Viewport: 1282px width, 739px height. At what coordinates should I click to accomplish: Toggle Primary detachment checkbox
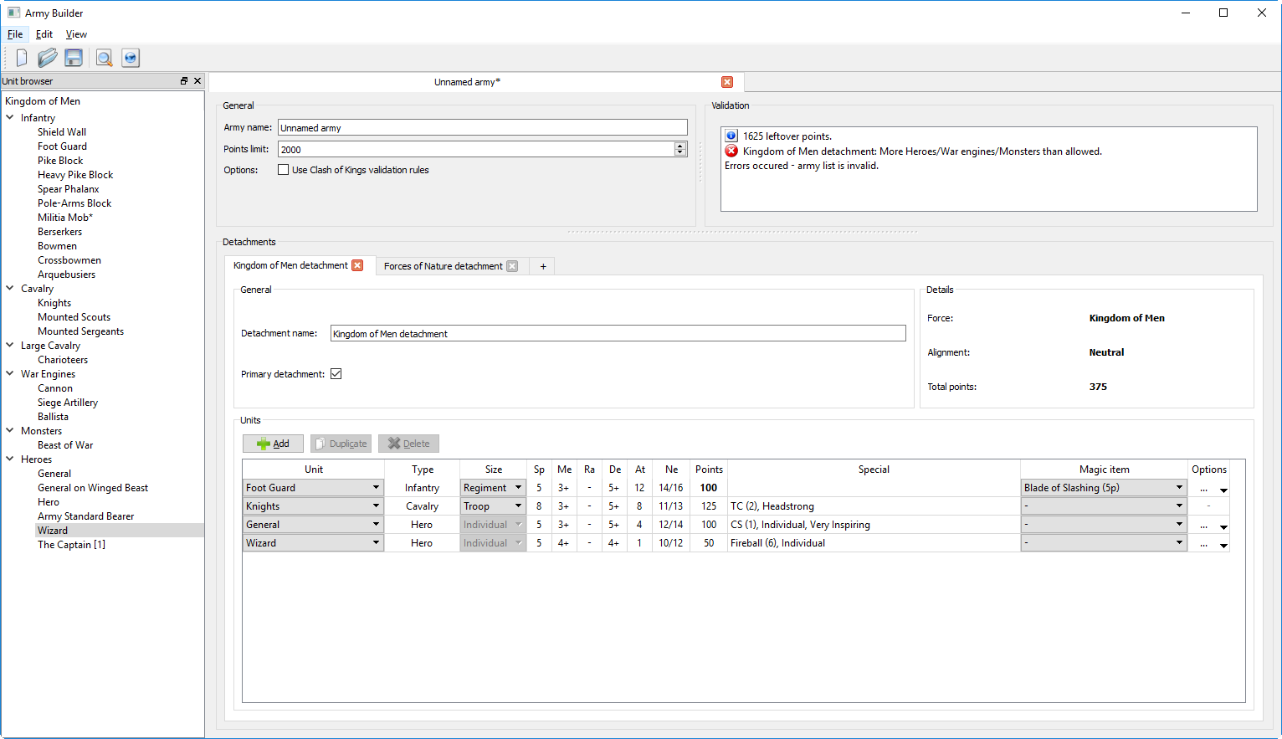pyautogui.click(x=336, y=374)
